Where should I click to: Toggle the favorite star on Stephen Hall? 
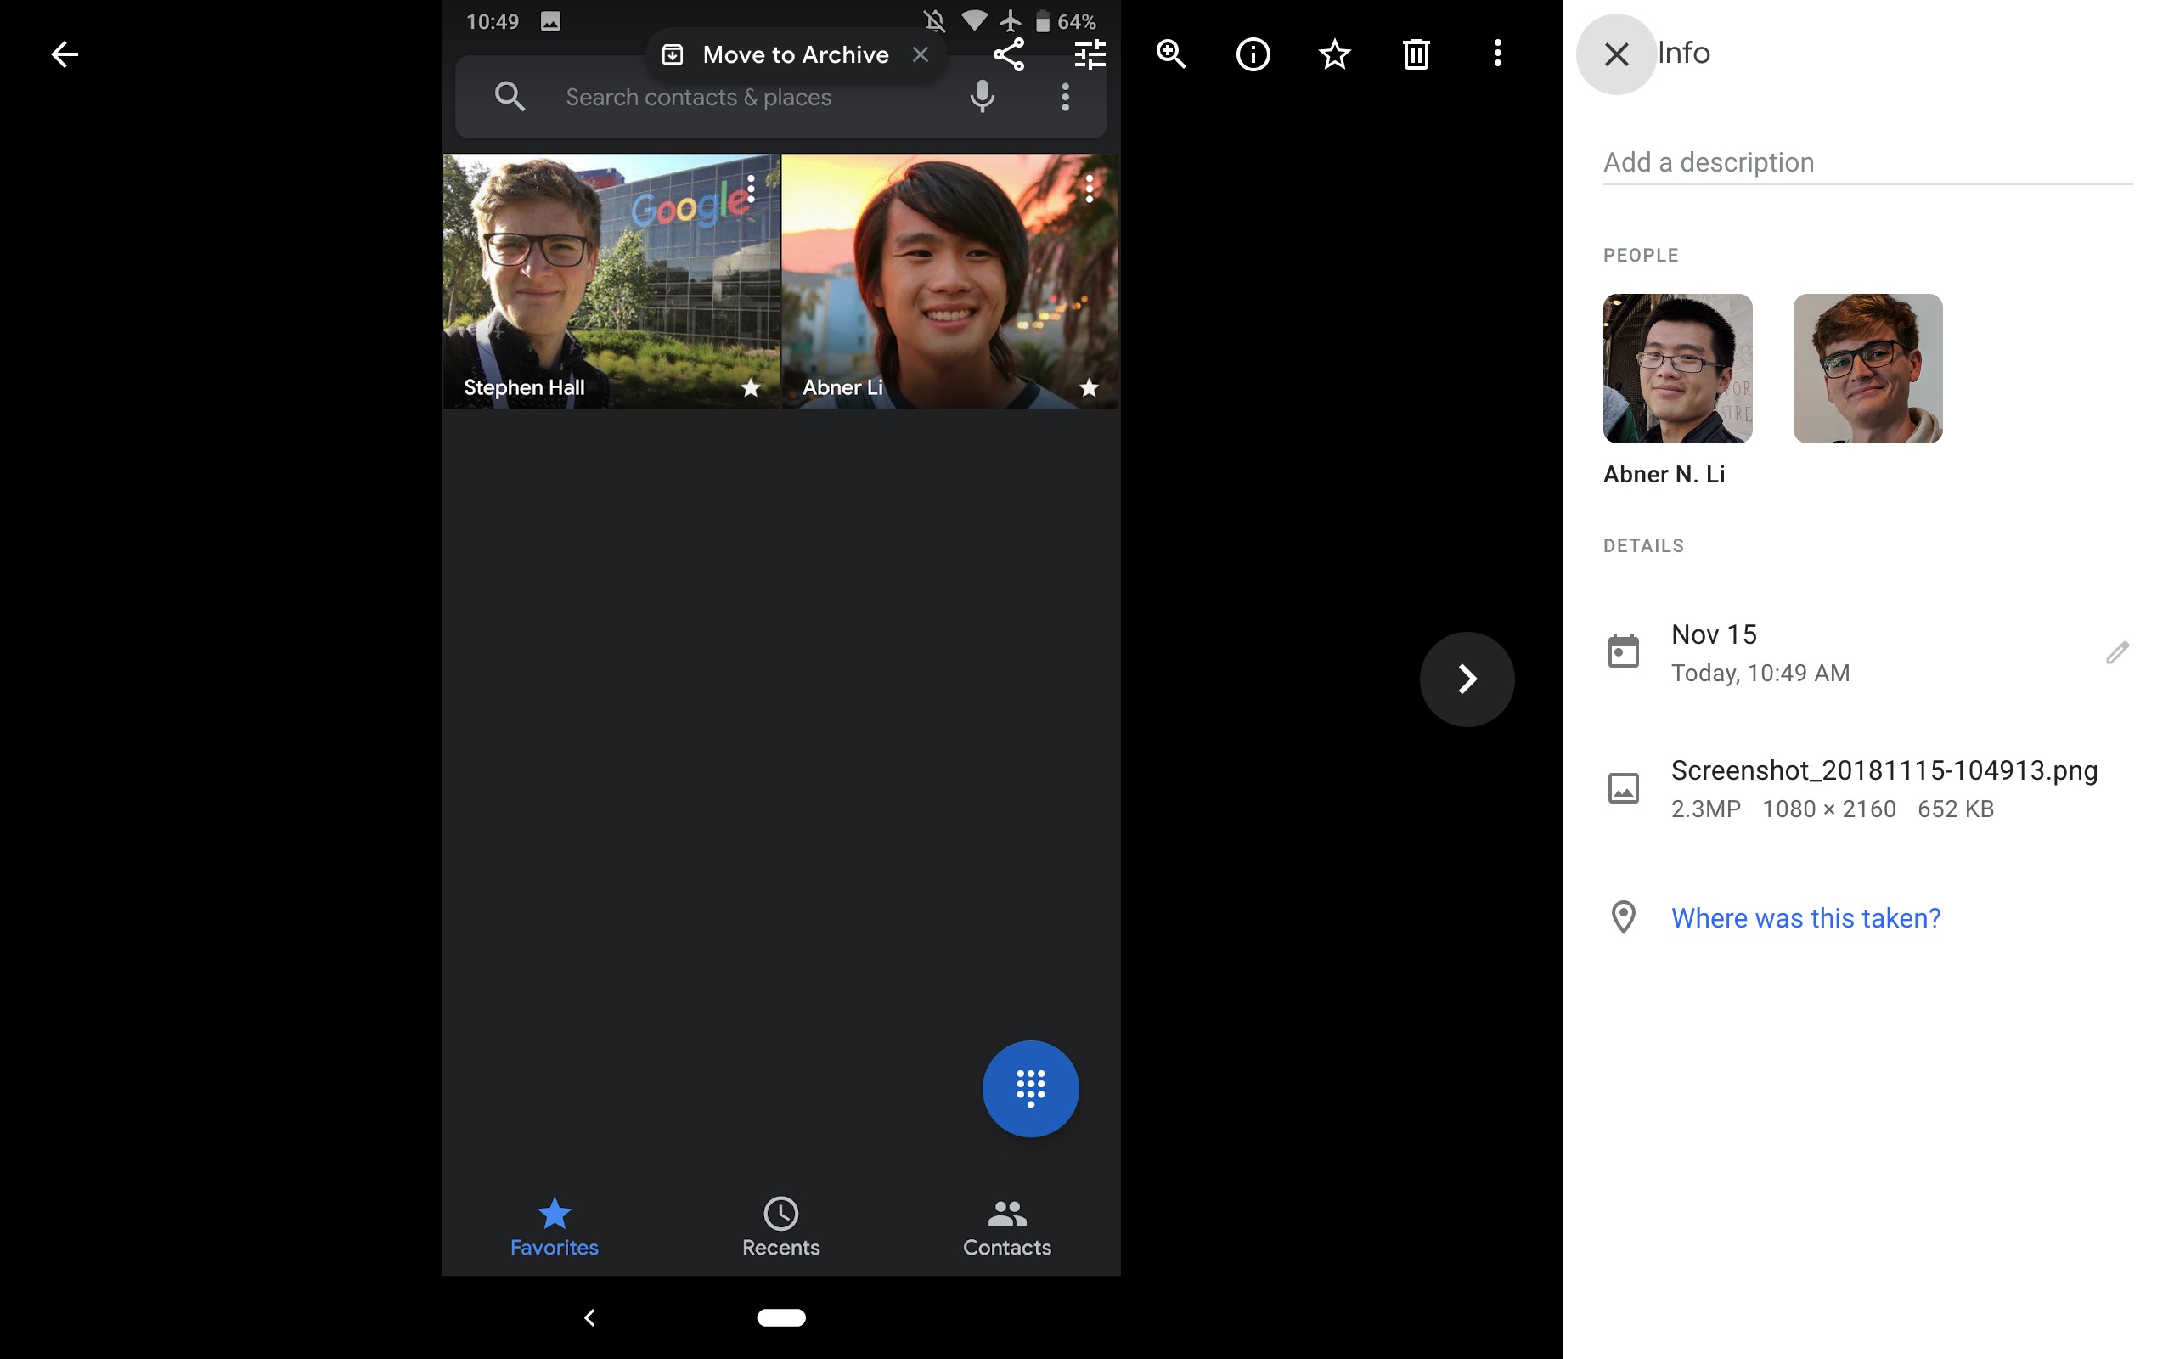click(750, 387)
